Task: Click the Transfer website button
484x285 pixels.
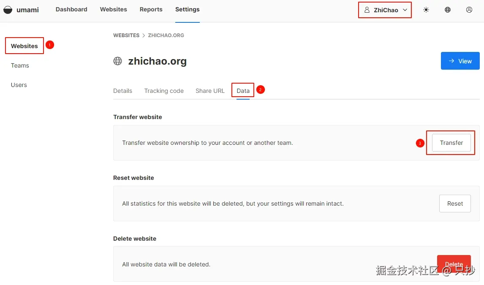Action: click(451, 143)
